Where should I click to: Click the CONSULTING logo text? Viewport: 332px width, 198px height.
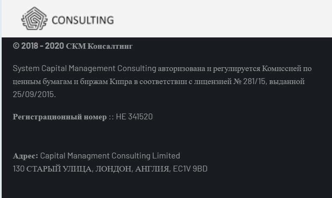pyautogui.click(x=82, y=20)
